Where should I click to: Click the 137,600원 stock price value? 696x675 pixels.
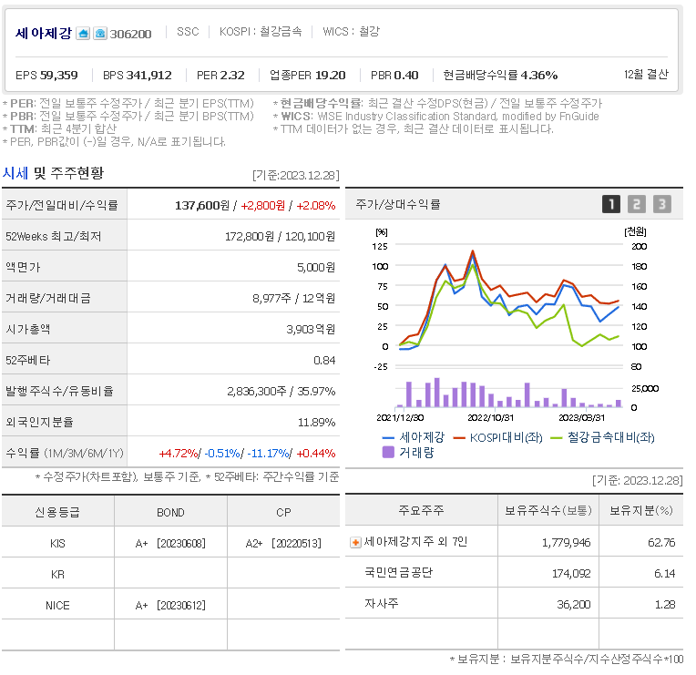click(x=202, y=206)
